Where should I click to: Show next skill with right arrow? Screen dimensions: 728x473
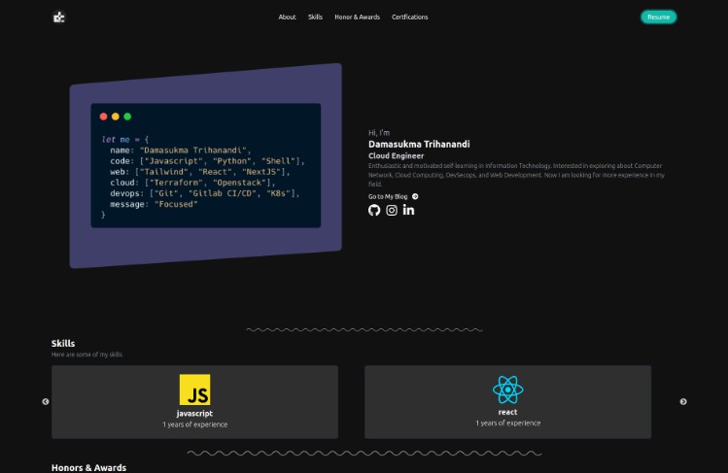pyautogui.click(x=683, y=401)
